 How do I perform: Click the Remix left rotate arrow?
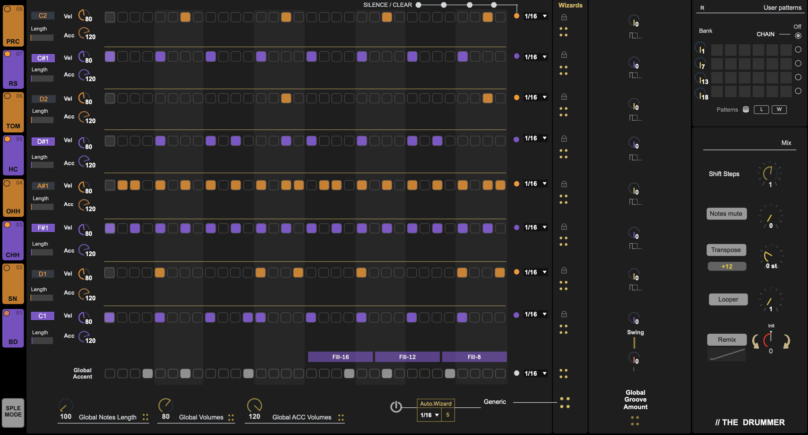pyautogui.click(x=756, y=341)
